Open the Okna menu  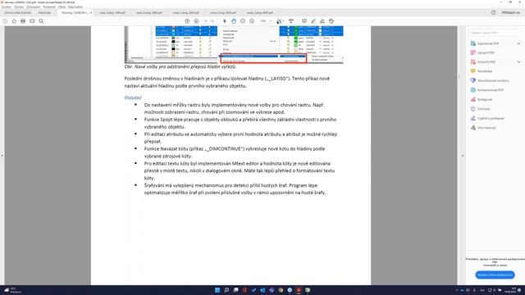[62, 7]
